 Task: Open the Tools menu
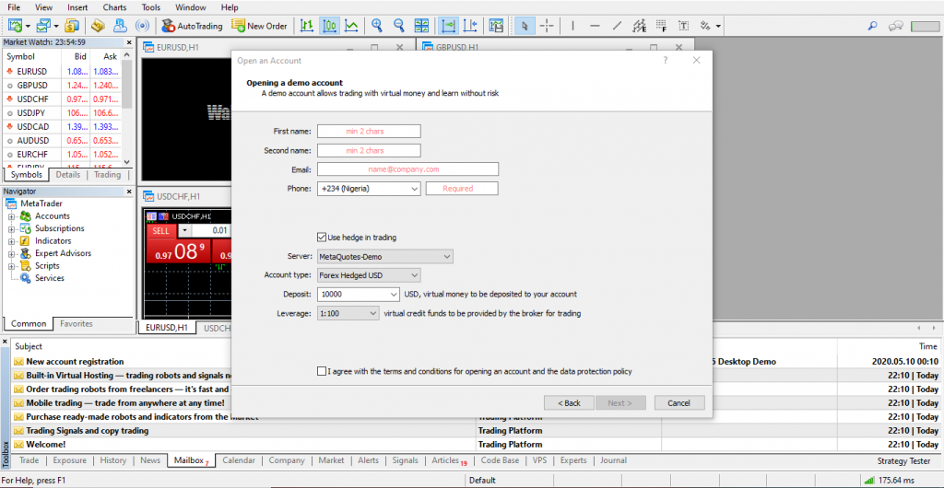pyautogui.click(x=151, y=7)
